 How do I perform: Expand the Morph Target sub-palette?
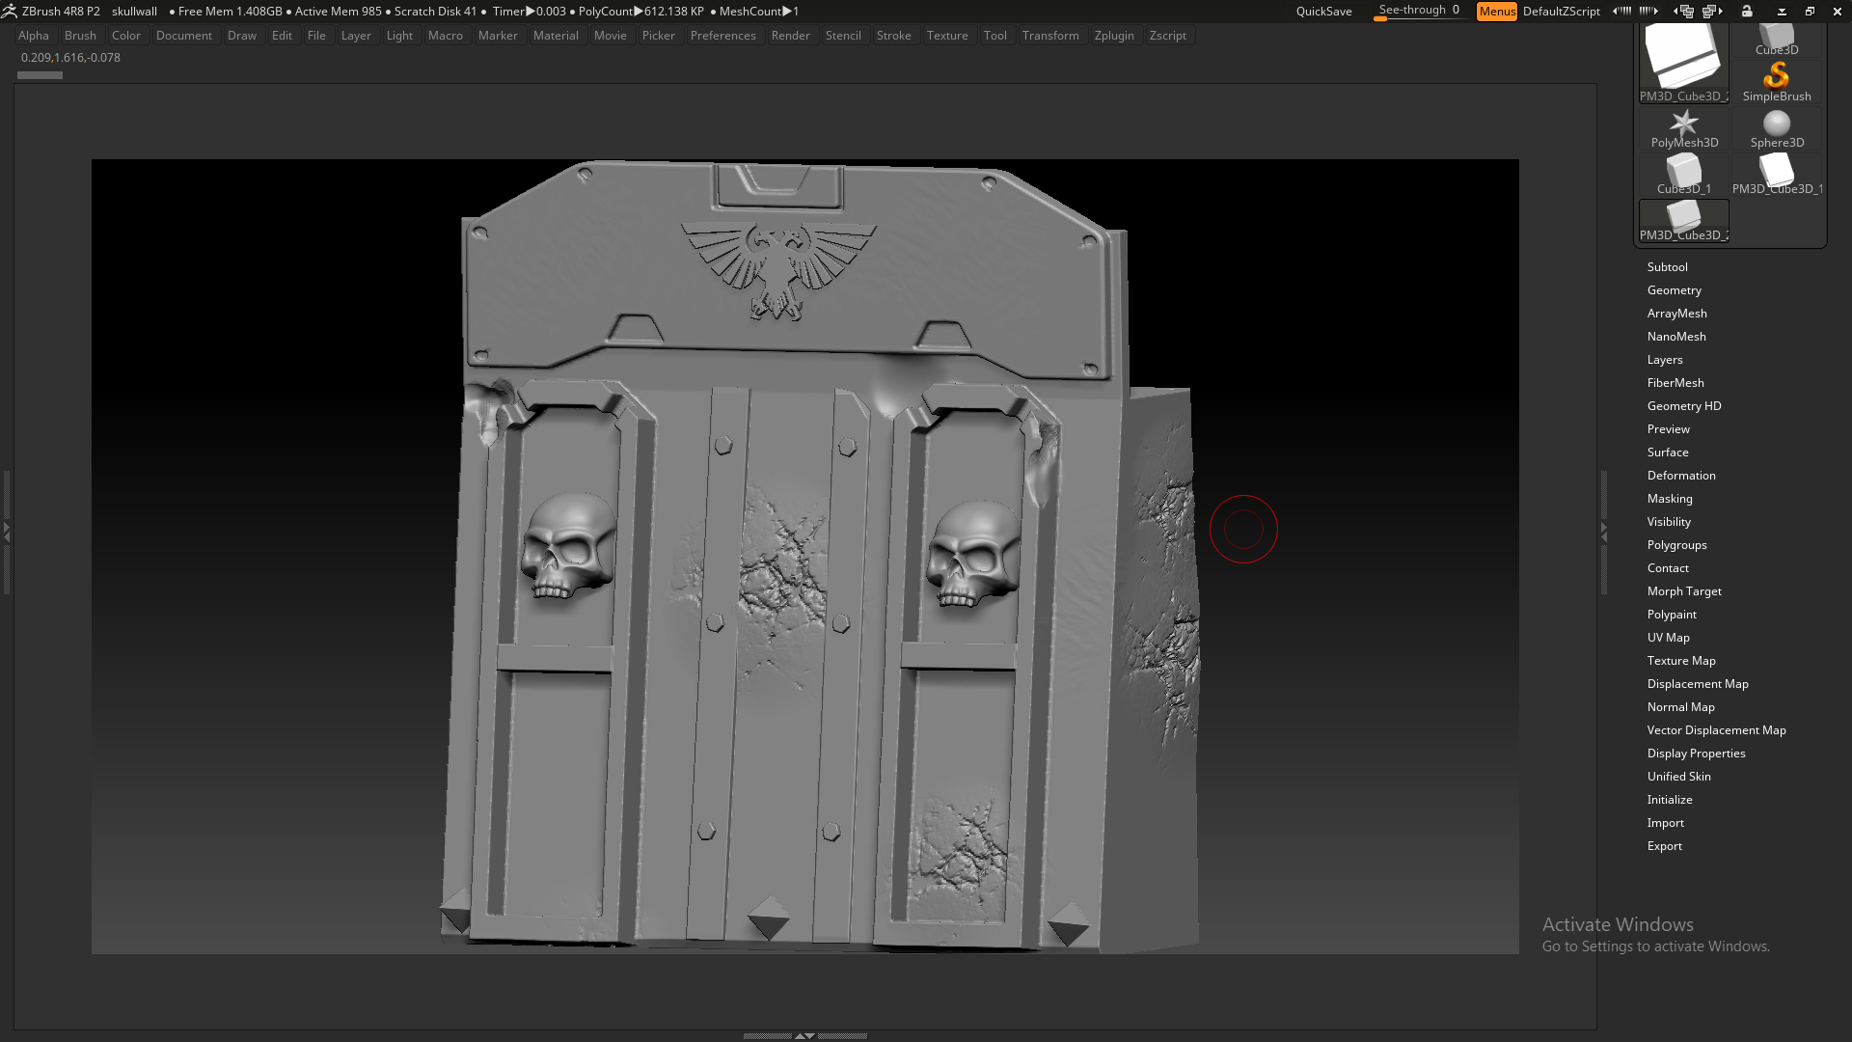[1684, 591]
